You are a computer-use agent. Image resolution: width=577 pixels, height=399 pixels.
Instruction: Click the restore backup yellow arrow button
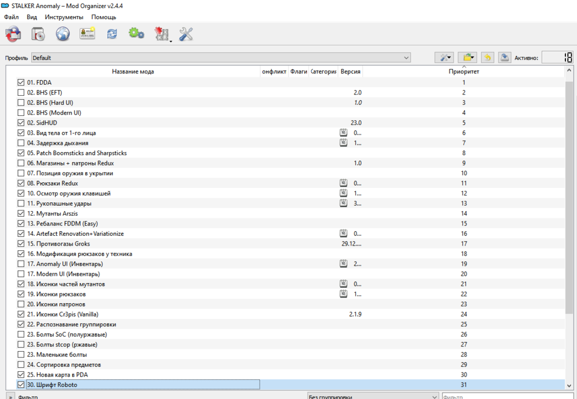488,58
